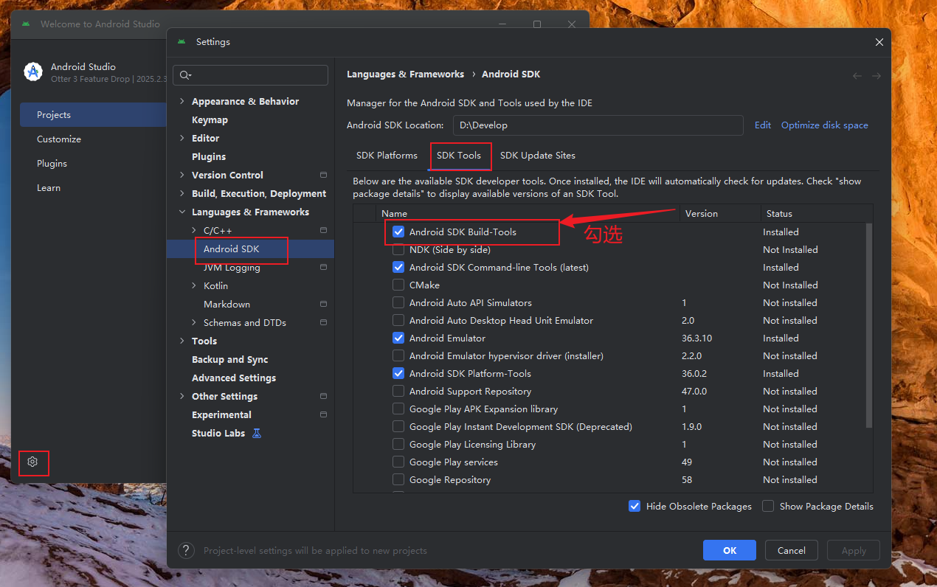Enable Show Package Details checkbox

tap(768, 506)
